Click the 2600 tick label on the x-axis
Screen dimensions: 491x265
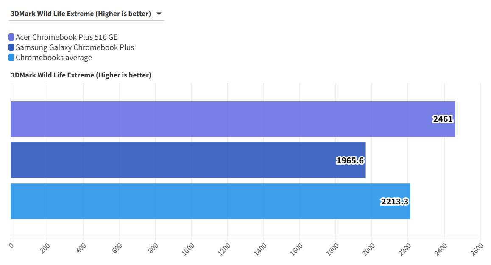tap(477, 248)
